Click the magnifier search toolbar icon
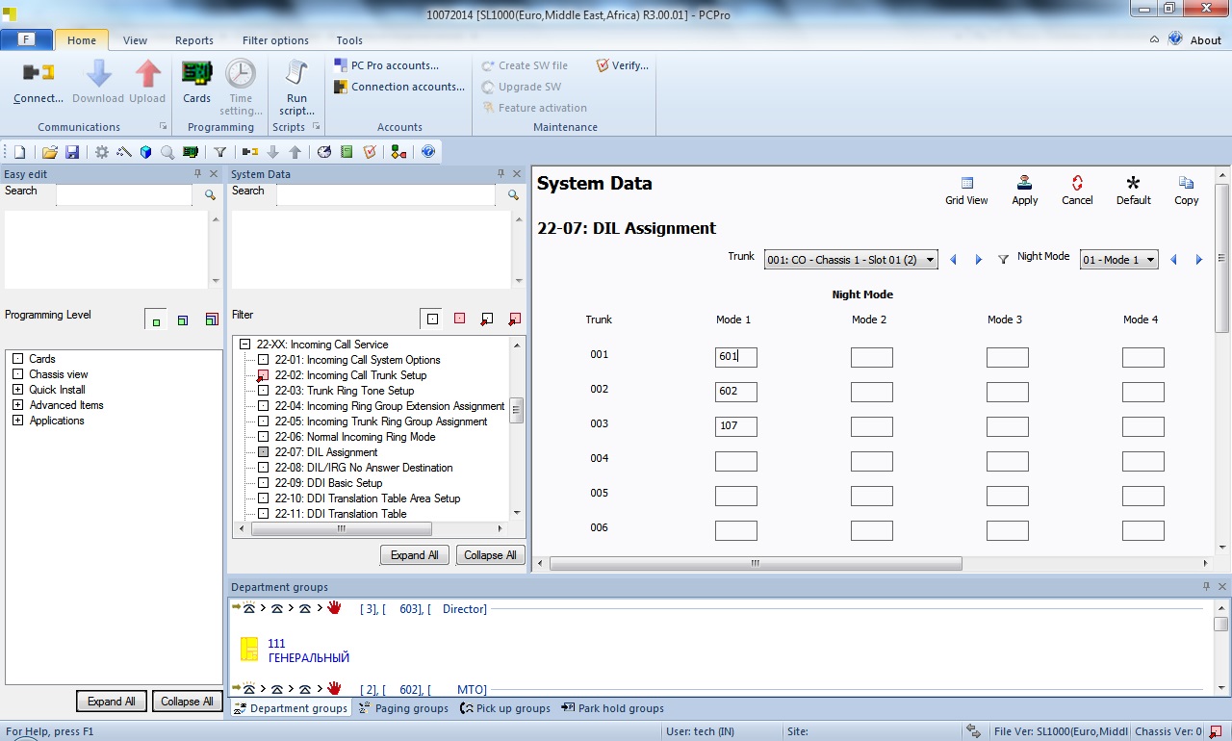 (168, 152)
